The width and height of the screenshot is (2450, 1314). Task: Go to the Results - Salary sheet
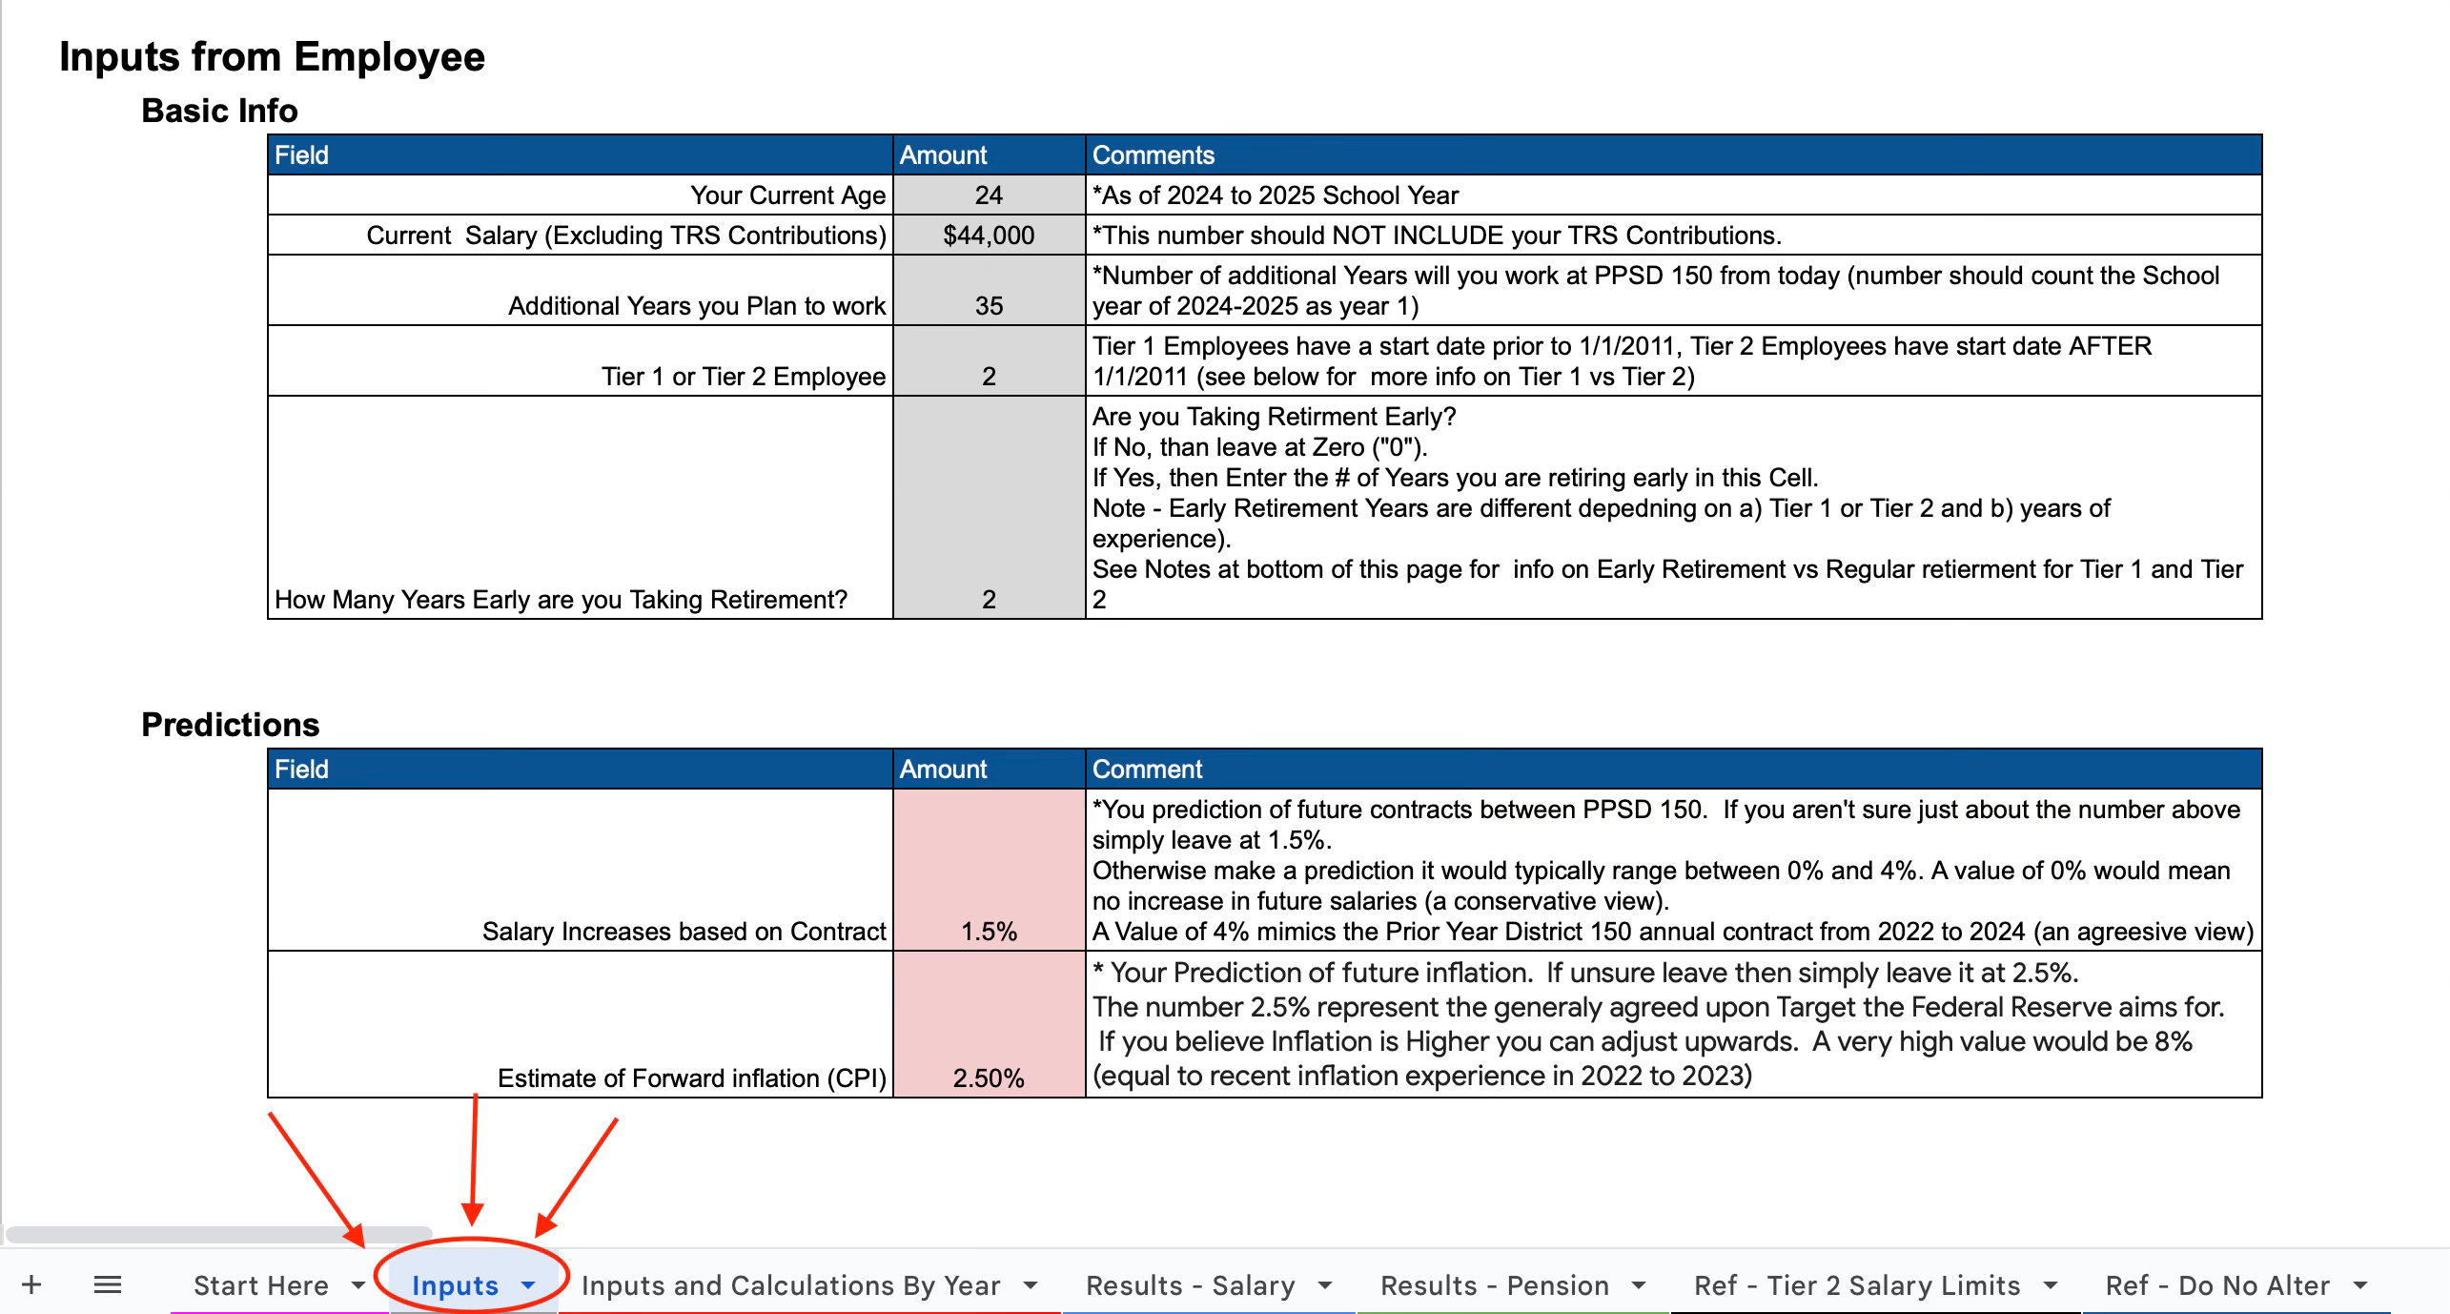1190,1284
